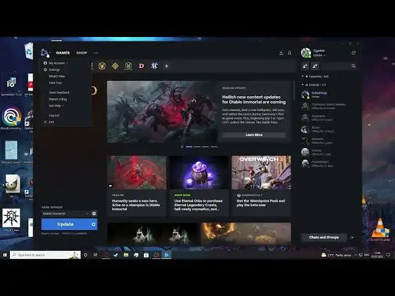Open File Explorer from the taskbar
This screenshot has height=296, width=395.
pyautogui.click(x=126, y=255)
